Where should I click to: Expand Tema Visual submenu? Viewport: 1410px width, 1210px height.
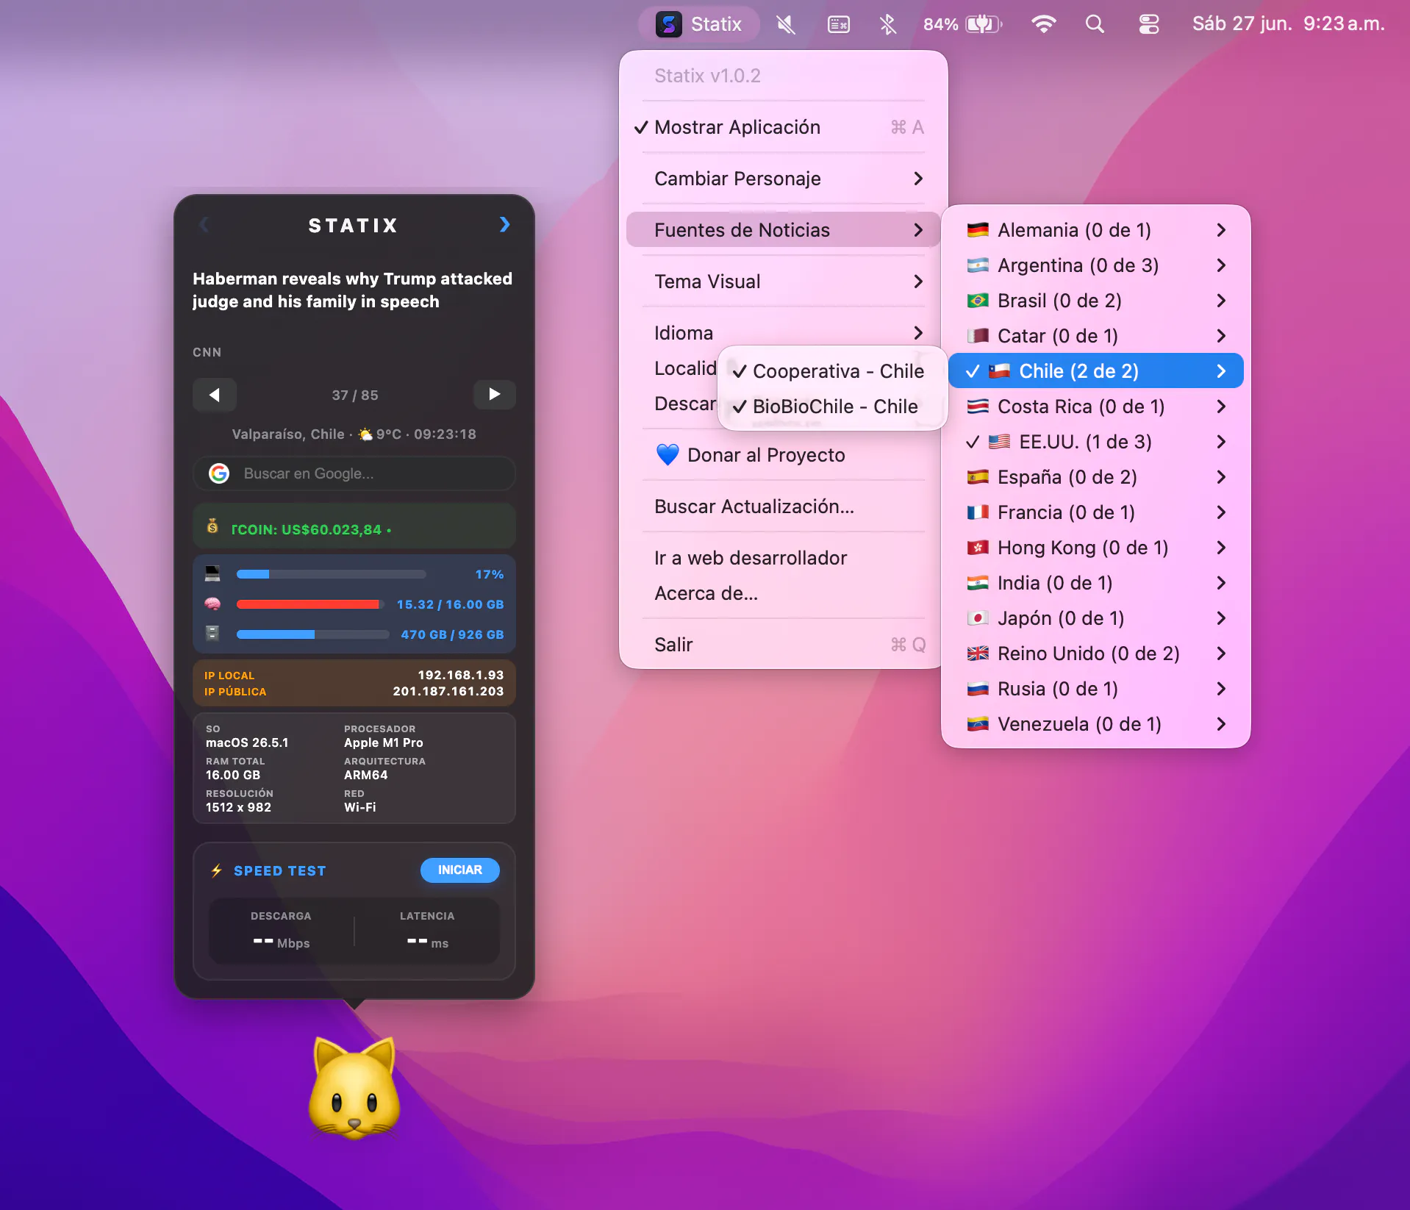point(782,282)
